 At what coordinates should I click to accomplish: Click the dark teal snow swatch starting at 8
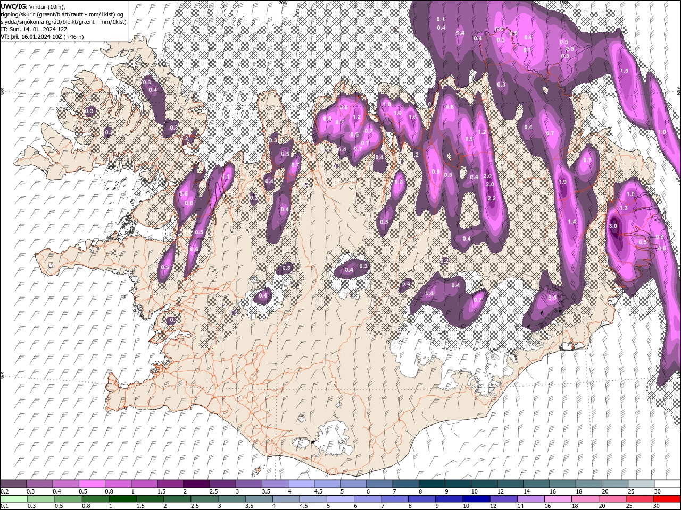(431, 484)
